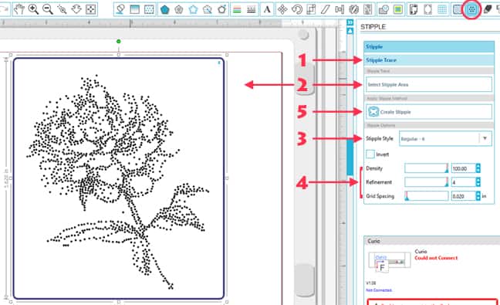Click the Stipple Style label
500x305 pixels.
380,138
